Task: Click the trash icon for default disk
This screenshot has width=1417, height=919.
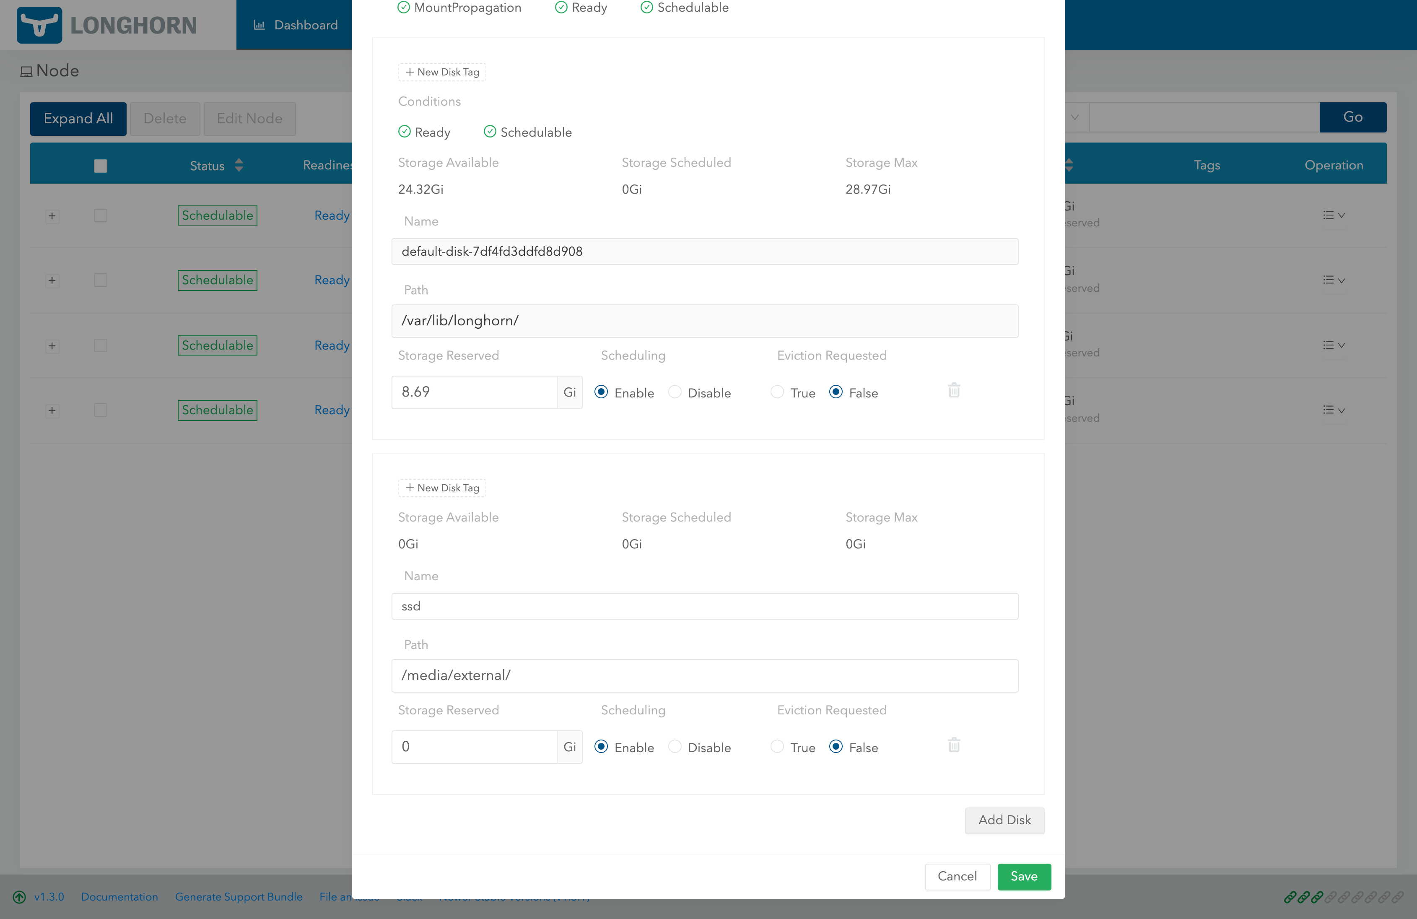Action: (x=954, y=391)
